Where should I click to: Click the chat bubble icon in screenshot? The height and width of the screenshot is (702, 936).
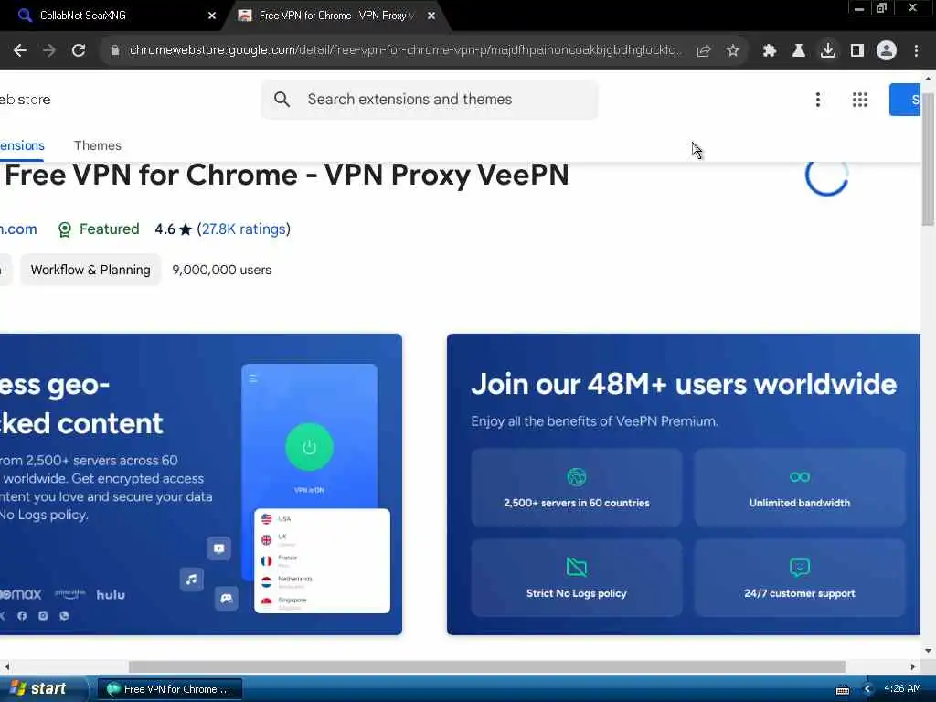pos(218,548)
